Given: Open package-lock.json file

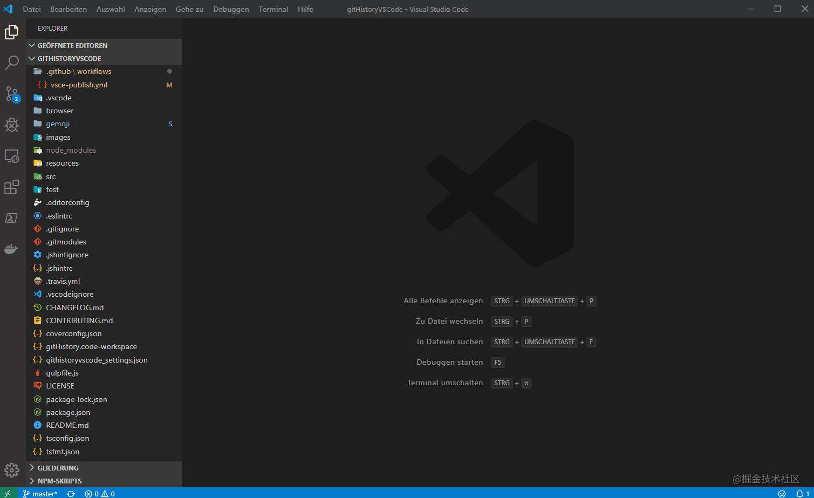Looking at the screenshot, I should [104, 399].
